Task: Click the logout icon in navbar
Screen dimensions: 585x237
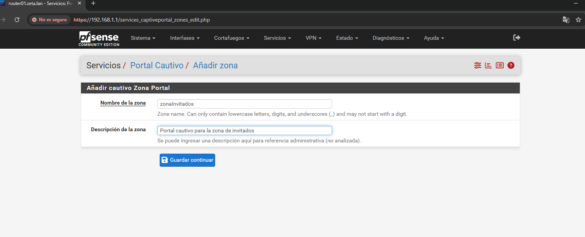Action: click(517, 37)
